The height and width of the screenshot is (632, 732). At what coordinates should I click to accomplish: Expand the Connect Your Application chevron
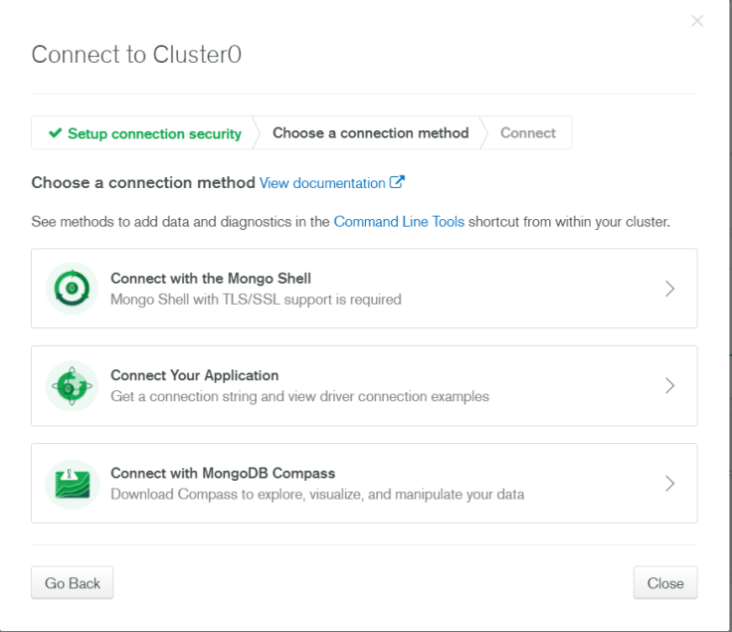point(669,386)
